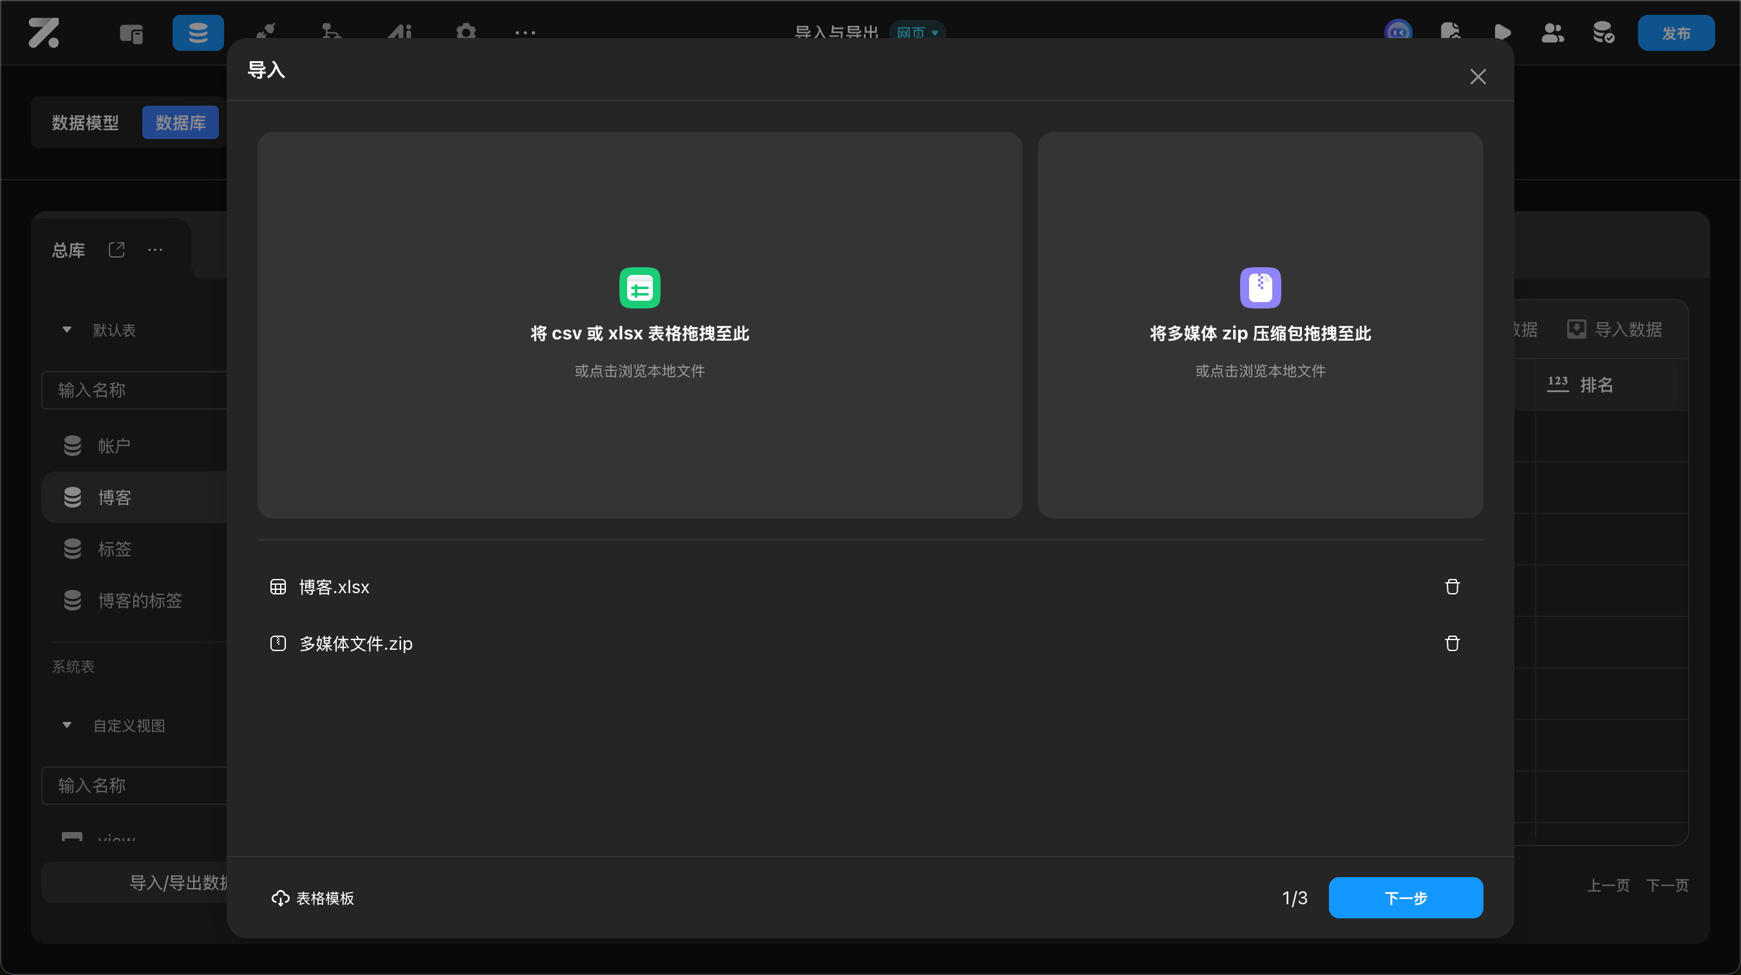
Task: Click the green csv/xlsx spreadsheet upload icon
Action: coord(639,288)
